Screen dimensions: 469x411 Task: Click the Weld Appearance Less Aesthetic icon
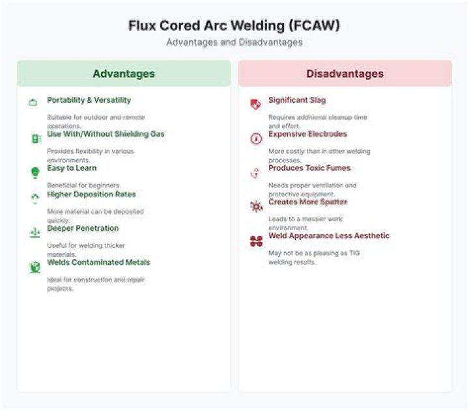tap(256, 241)
